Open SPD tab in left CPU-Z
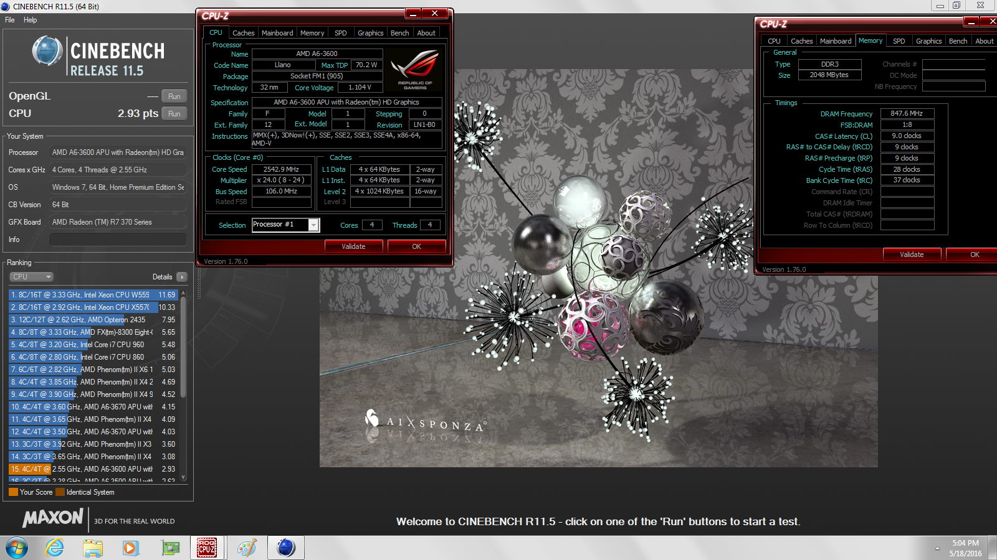This screenshot has width=997, height=560. [340, 33]
